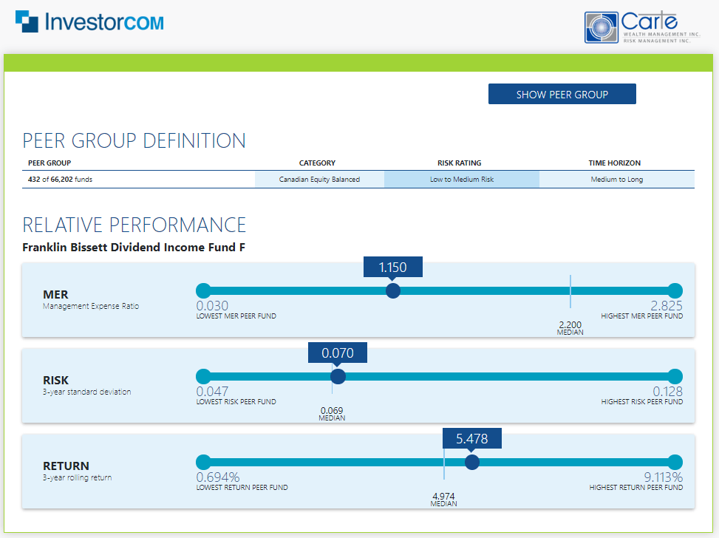Image resolution: width=719 pixels, height=538 pixels.
Task: Click the 0.030 lowest MER value
Action: [212, 305]
